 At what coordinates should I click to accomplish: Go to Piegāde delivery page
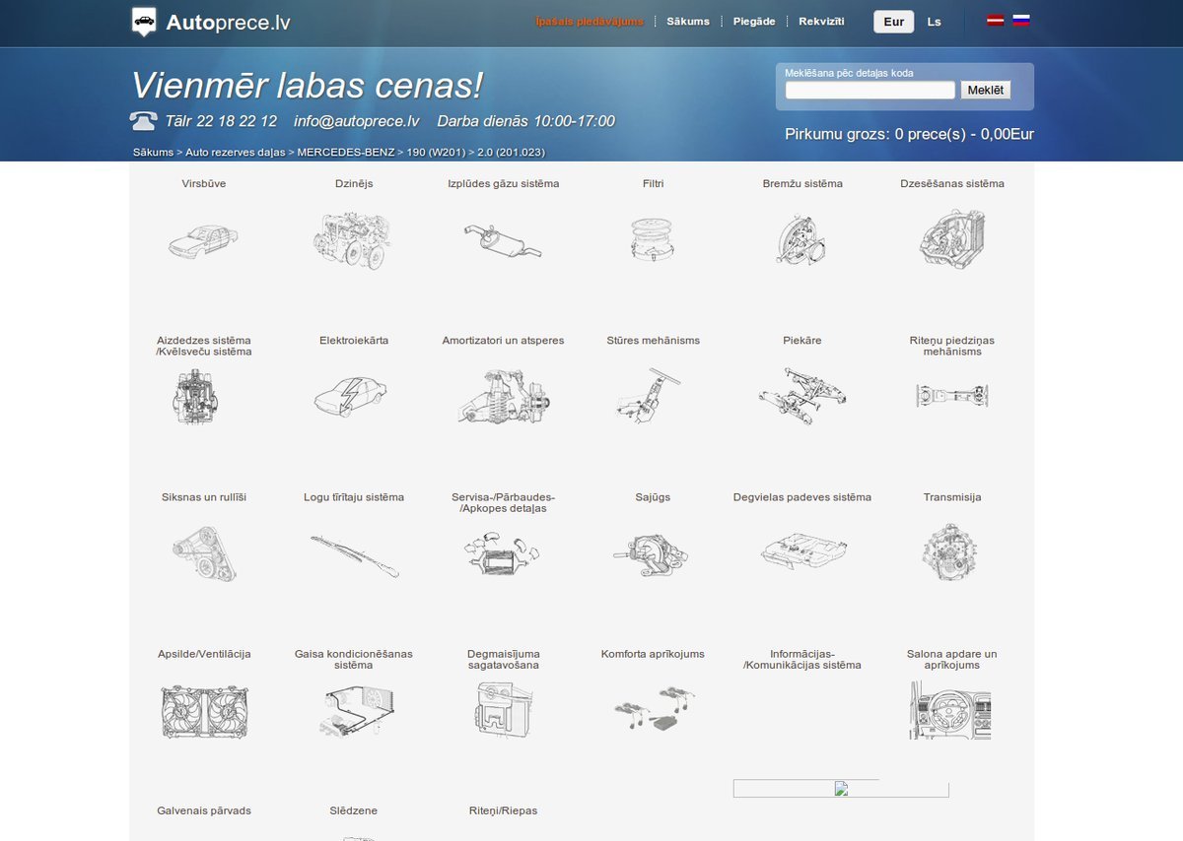(754, 22)
